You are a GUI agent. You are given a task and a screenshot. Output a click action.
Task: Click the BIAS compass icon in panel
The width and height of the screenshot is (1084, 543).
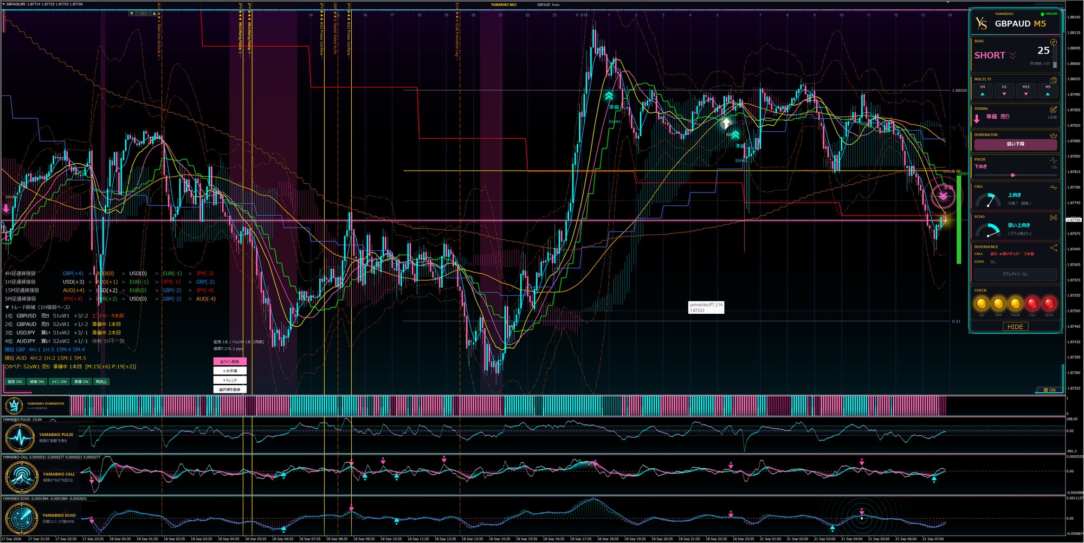pos(1053,42)
